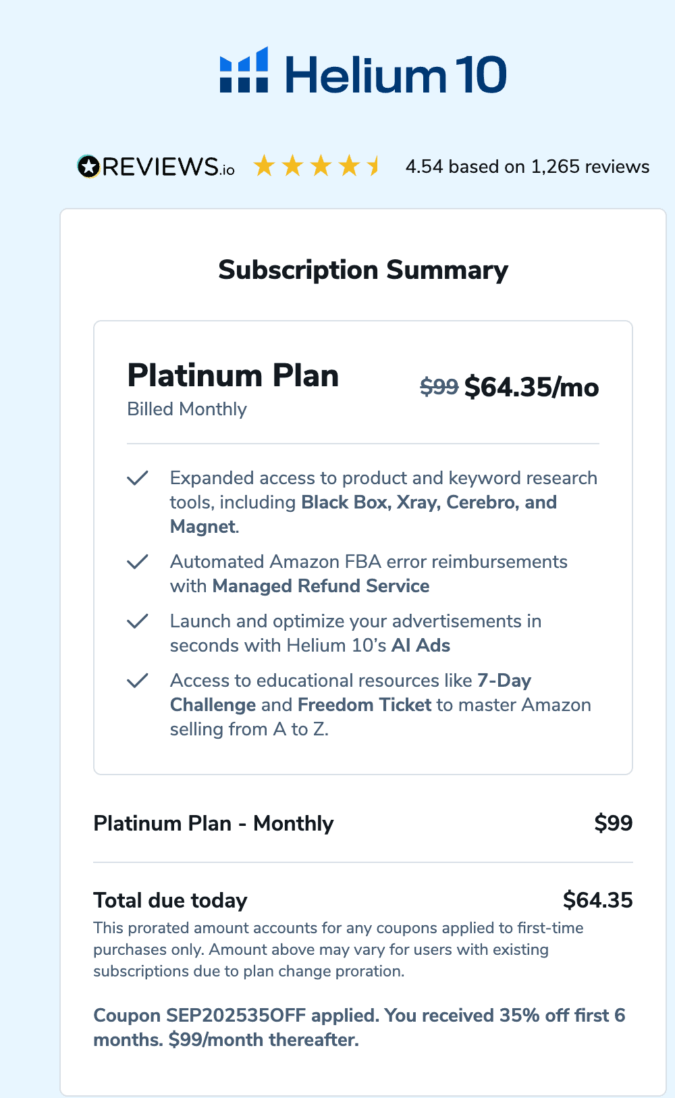Screen dimensions: 675x1098
Task: Click the crossed-out $99 price
Action: pyautogui.click(x=439, y=387)
